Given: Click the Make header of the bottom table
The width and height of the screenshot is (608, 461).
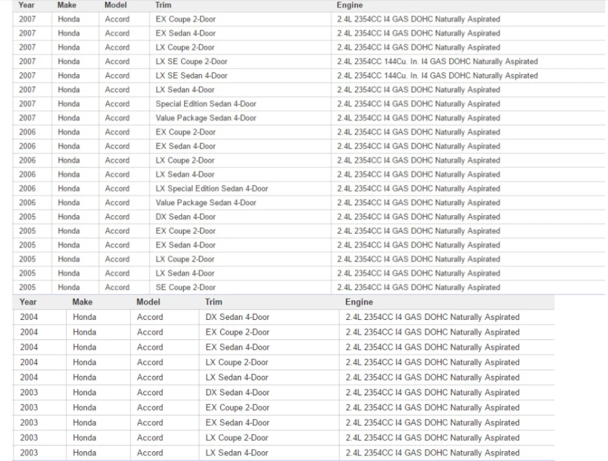Looking at the screenshot, I should 82,302.
